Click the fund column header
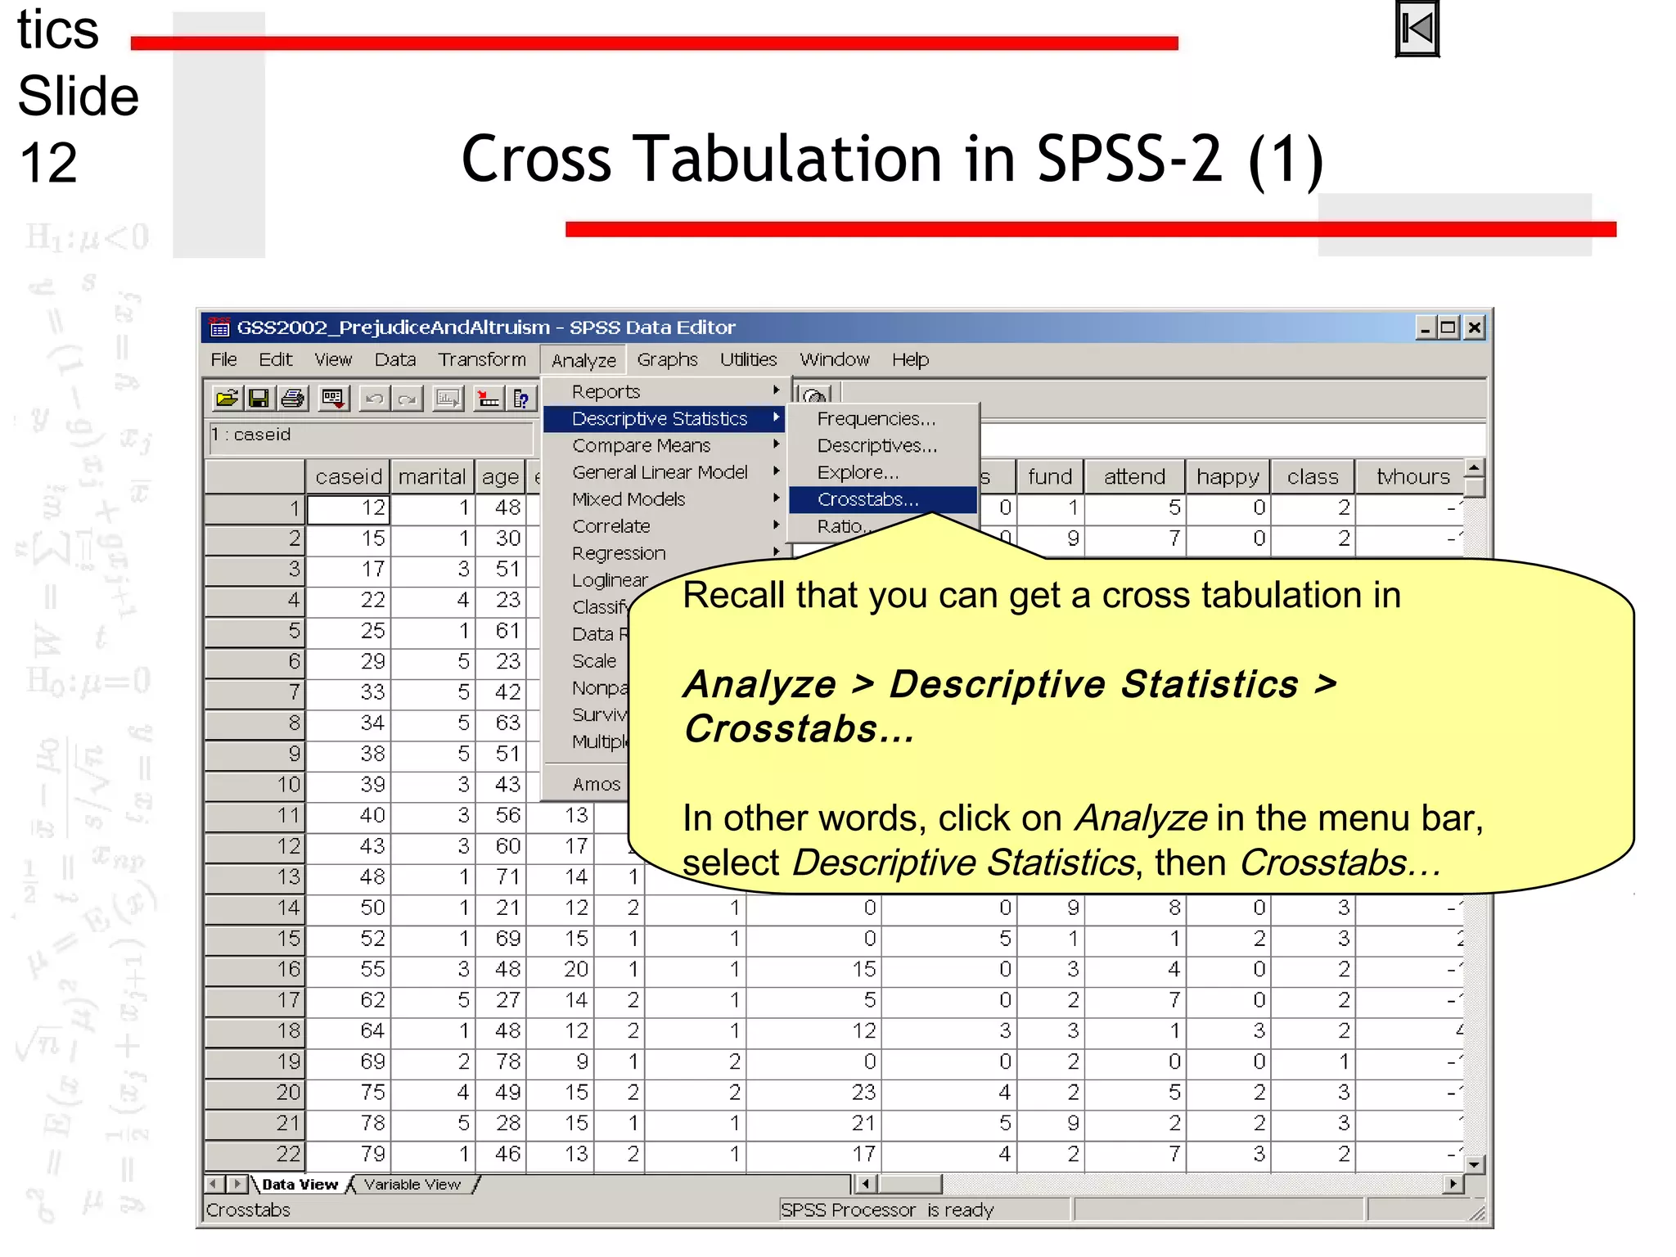Screen dimensions: 1676x1257 click(1050, 476)
